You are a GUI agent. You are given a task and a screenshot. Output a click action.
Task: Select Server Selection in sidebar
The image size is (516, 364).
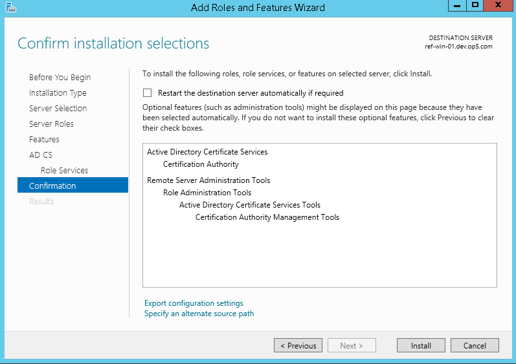[x=58, y=109]
